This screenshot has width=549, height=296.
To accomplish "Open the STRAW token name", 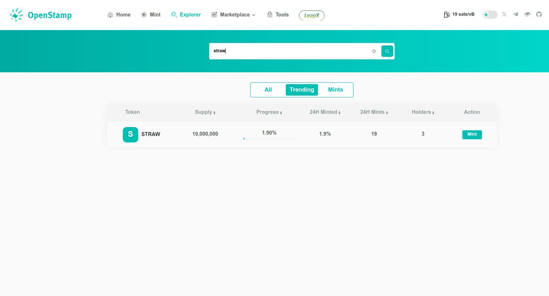I will point(151,135).
